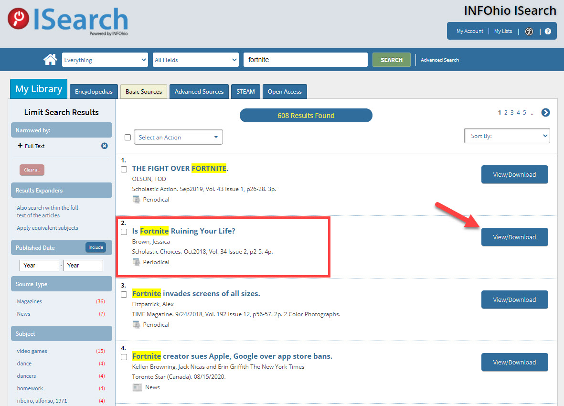Check box for Fortnite creator sues Apple result
Screen dimensions: 564x406
[x=124, y=357]
